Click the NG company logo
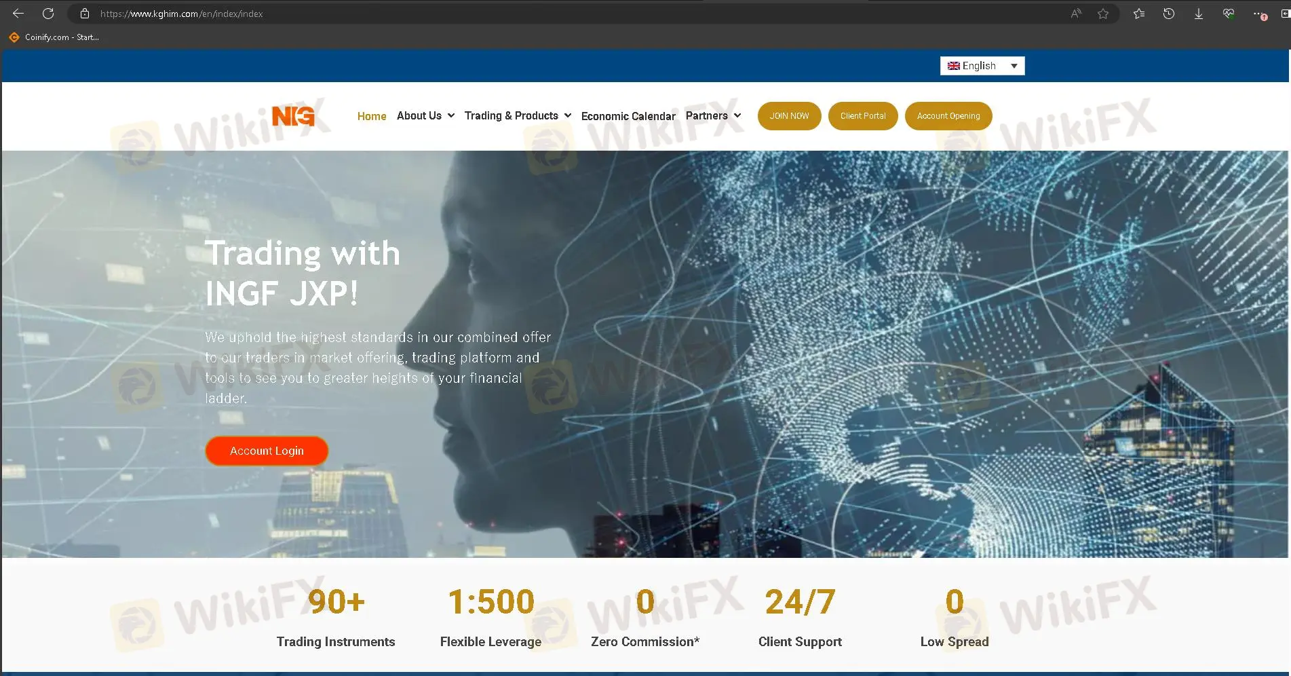This screenshot has height=676, width=1291. pyautogui.click(x=294, y=115)
